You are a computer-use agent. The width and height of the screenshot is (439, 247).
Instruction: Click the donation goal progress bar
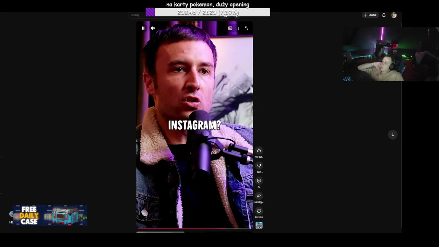point(208,12)
